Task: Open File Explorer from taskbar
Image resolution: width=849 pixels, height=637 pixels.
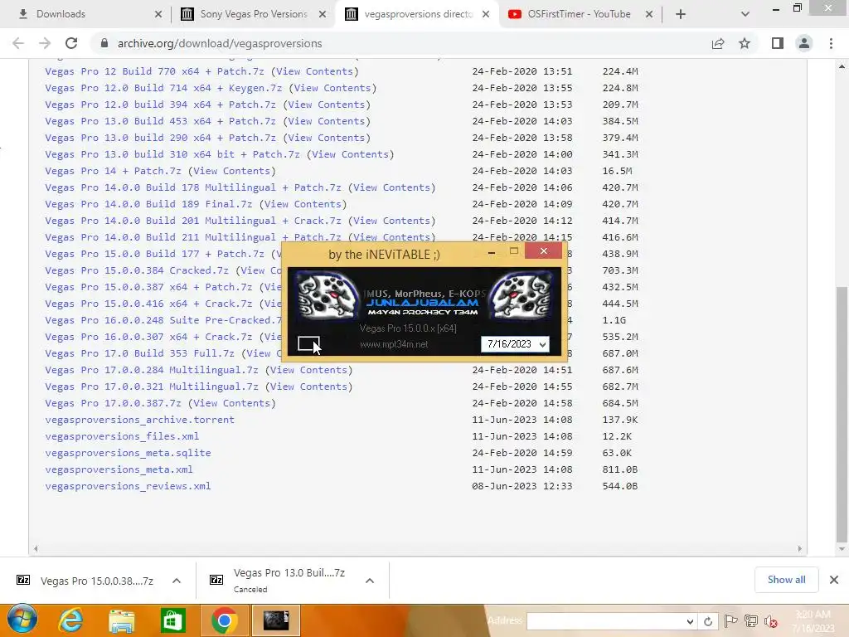Action: pyautogui.click(x=122, y=620)
